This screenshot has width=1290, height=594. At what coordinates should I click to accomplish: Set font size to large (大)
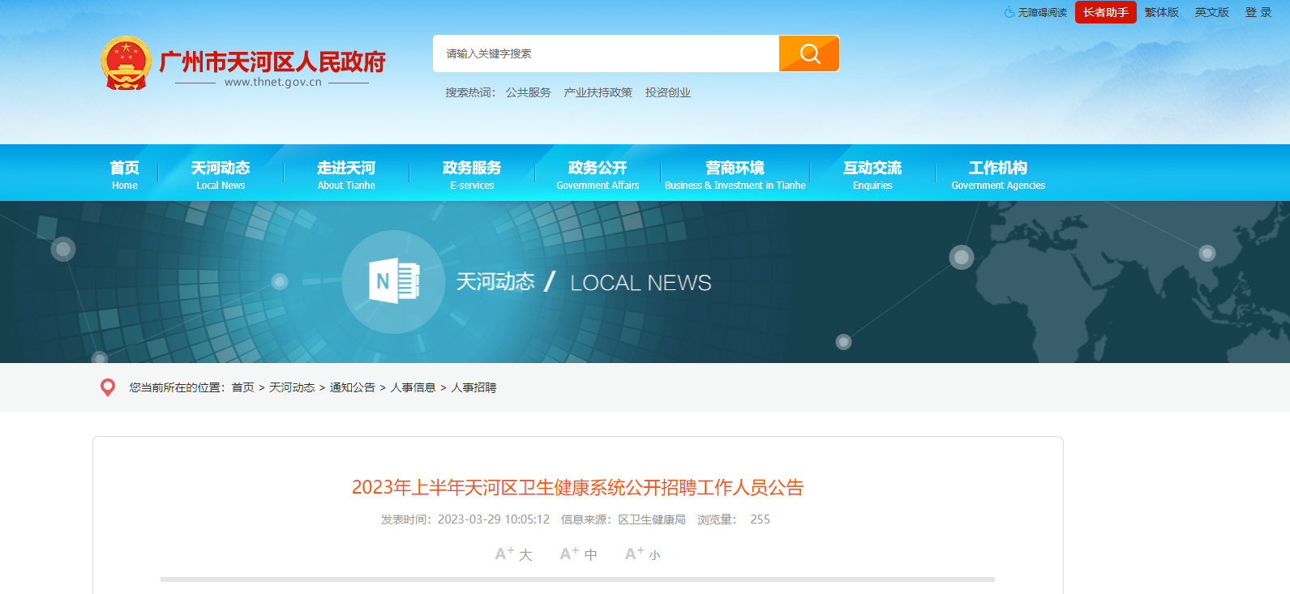point(513,554)
